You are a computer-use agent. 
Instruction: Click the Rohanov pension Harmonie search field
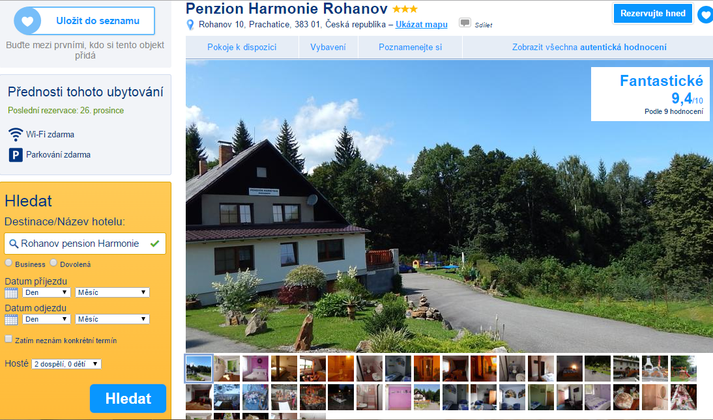point(85,244)
